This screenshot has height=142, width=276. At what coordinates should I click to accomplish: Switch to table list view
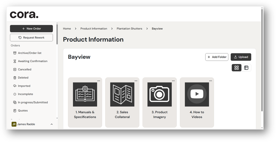(246, 68)
